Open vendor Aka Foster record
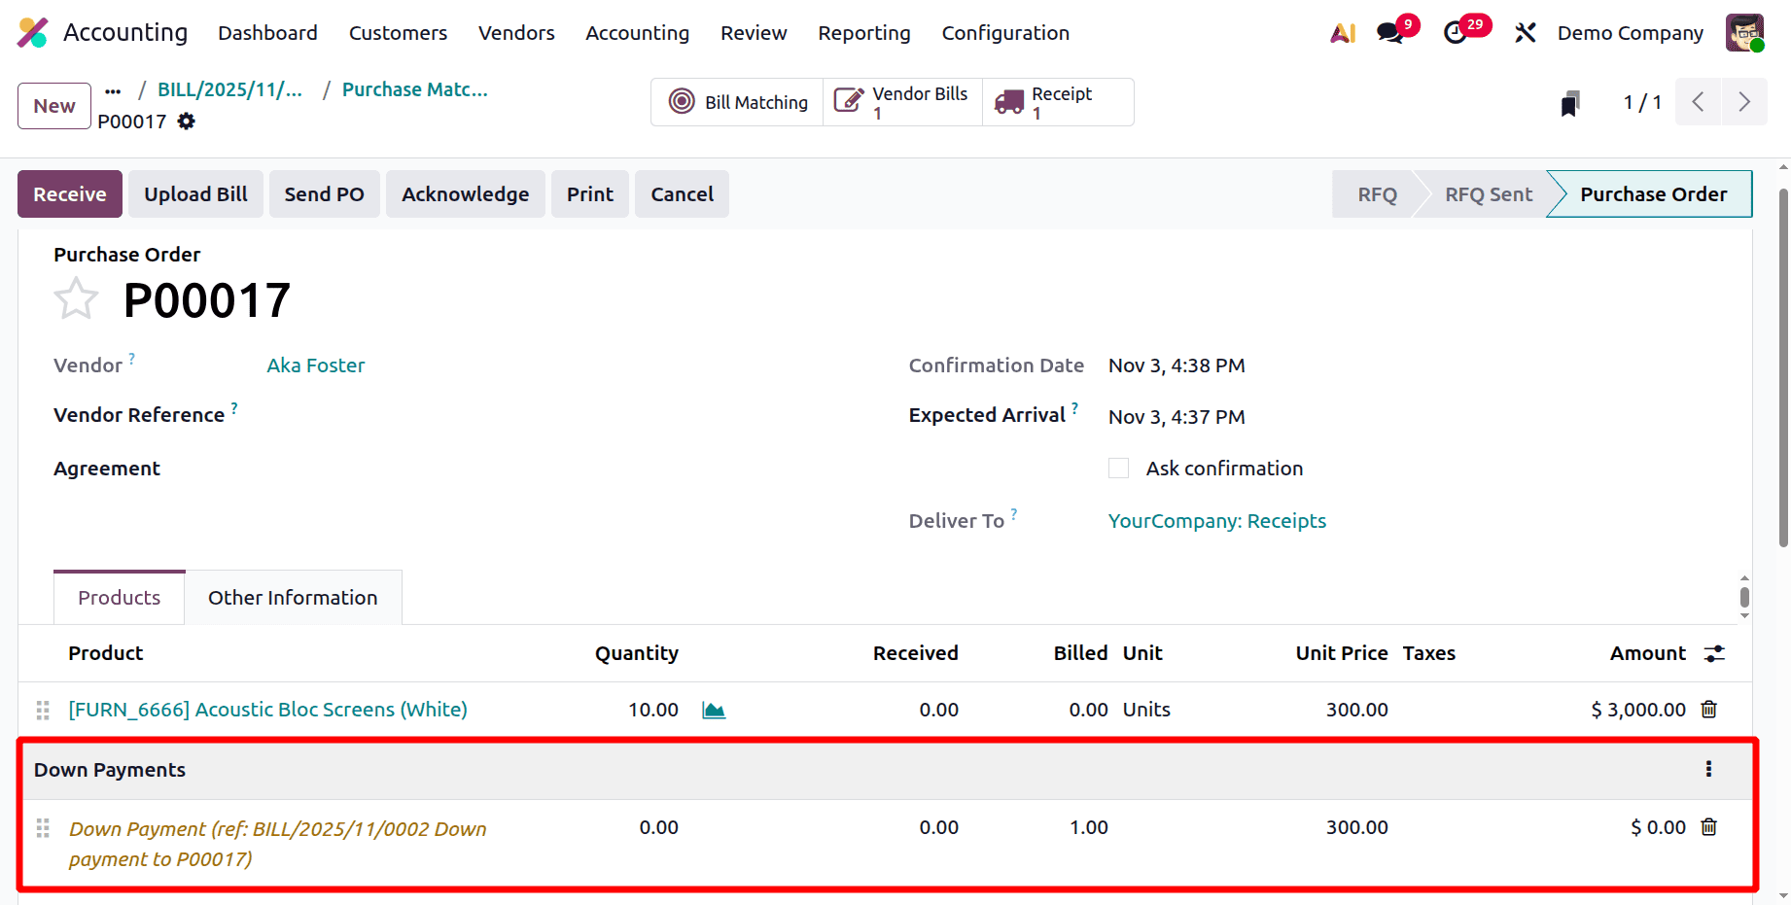The height and width of the screenshot is (905, 1791). (315, 365)
